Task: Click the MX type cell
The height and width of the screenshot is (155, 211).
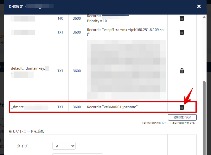Action: 60,19
